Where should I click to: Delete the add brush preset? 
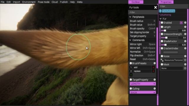(x=153, y=67)
